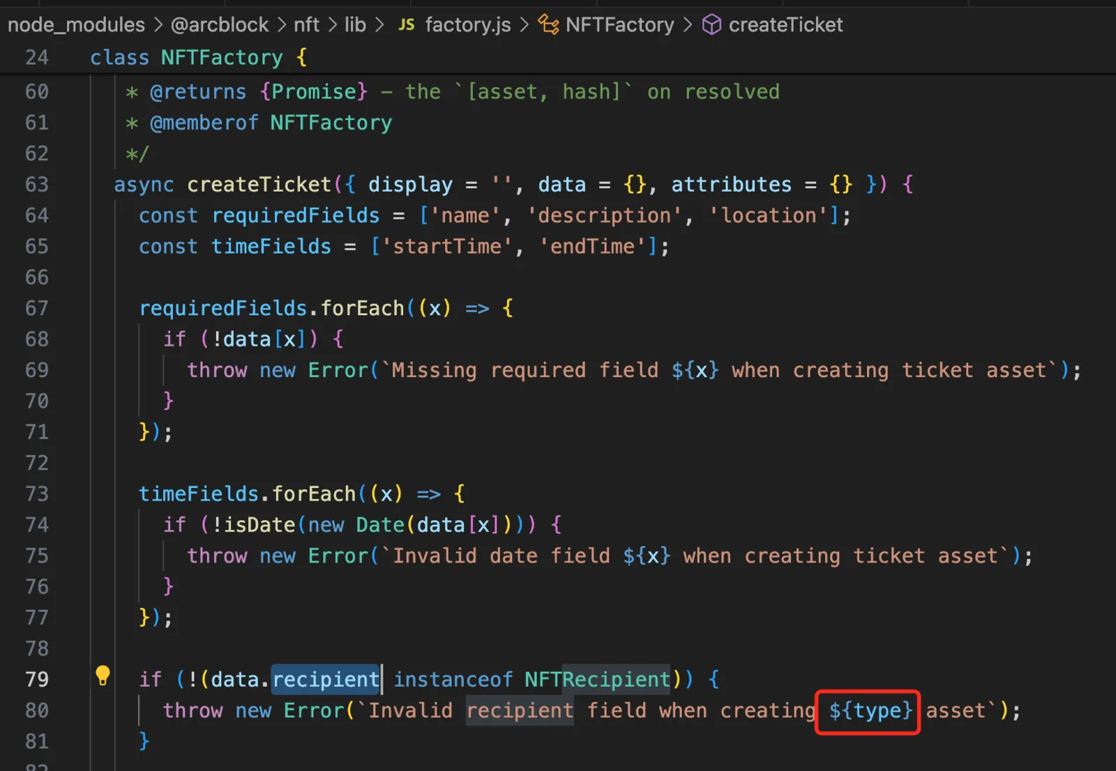Viewport: 1116px width, 771px height.
Task: Click line number 63 in the gutter
Action: (37, 185)
